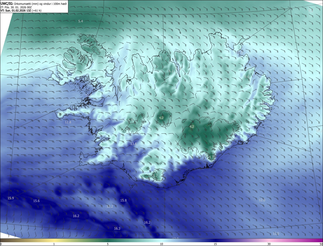
Task: Click the 4.2 value inside the small central glacier
Action: click(161, 118)
